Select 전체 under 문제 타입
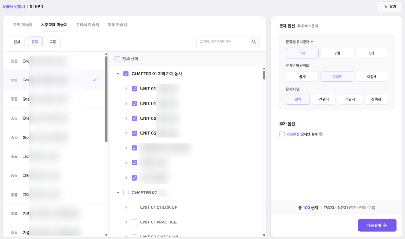Viewport: 405px width, 239px height. [x=298, y=99]
